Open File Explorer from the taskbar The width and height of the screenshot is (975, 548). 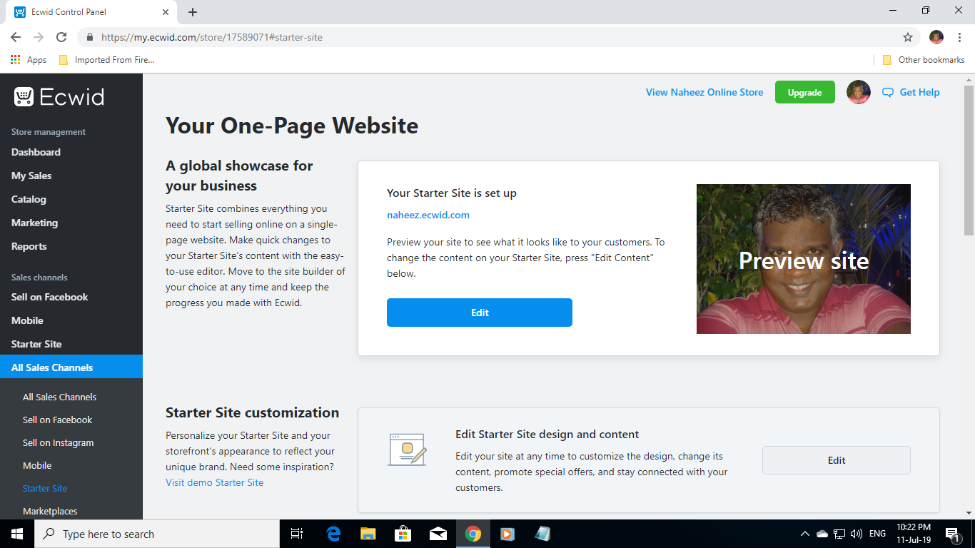[368, 534]
